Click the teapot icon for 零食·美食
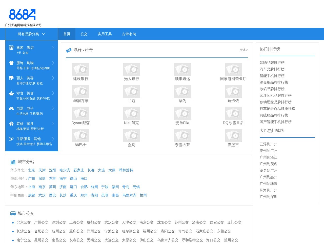 (11, 93)
